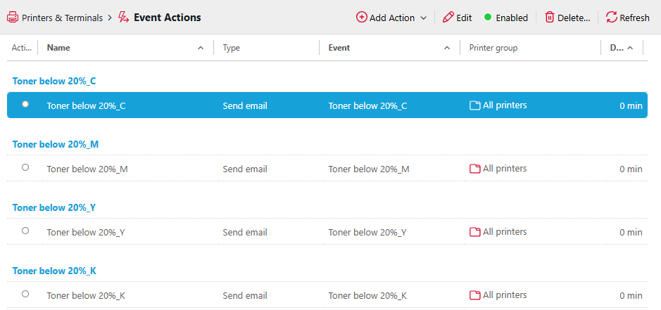Click name cell Toner below 20%_K
Image resolution: width=661 pixels, height=310 pixels.
[x=86, y=296]
